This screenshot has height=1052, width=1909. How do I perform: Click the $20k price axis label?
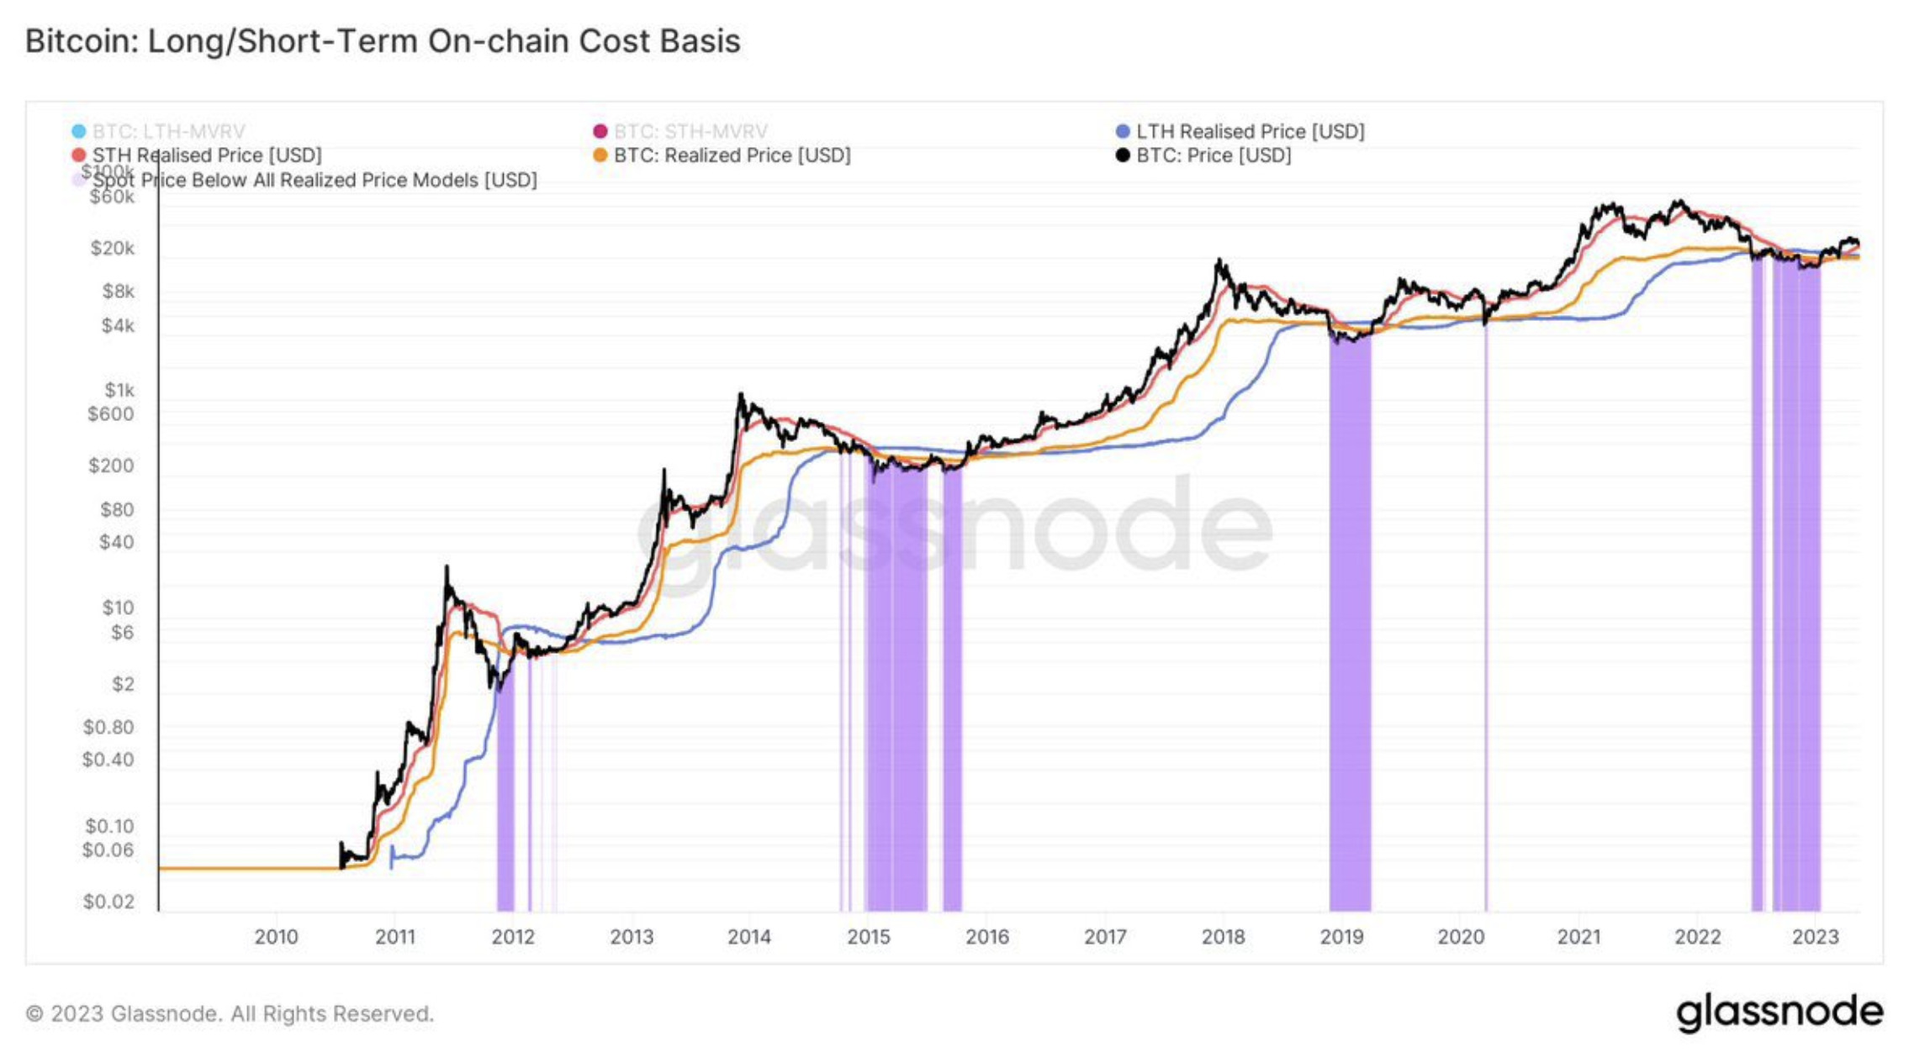pyautogui.click(x=113, y=249)
